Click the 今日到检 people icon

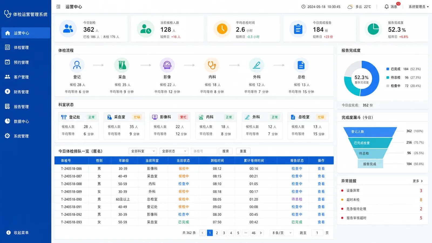click(x=68, y=29)
